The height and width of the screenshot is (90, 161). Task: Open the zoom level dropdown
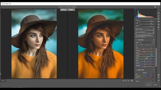(4, 81)
